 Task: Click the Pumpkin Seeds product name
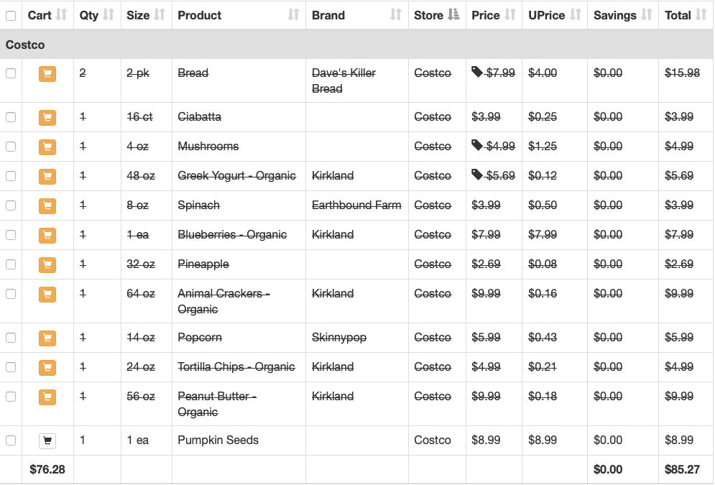click(x=218, y=440)
